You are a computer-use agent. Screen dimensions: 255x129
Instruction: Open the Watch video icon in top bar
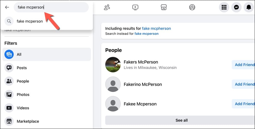click(x=135, y=7)
